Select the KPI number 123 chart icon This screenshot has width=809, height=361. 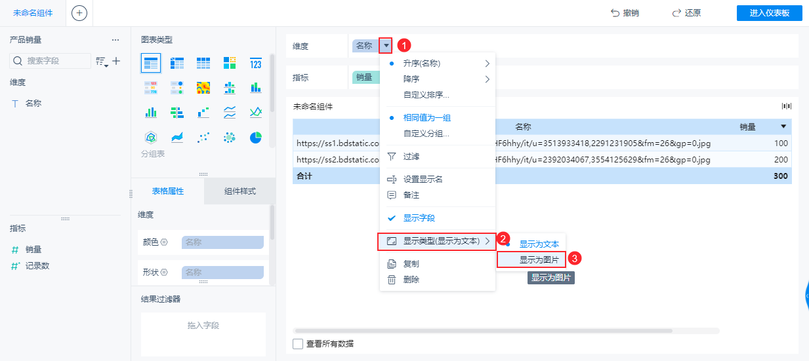(x=256, y=64)
